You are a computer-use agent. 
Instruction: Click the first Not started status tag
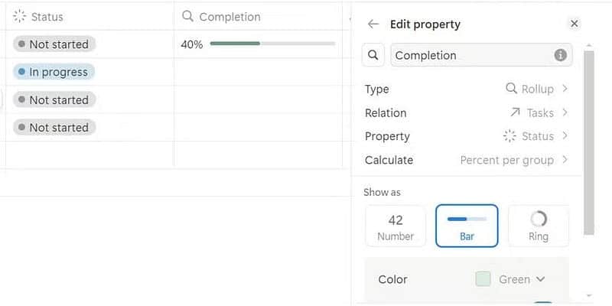coord(54,44)
